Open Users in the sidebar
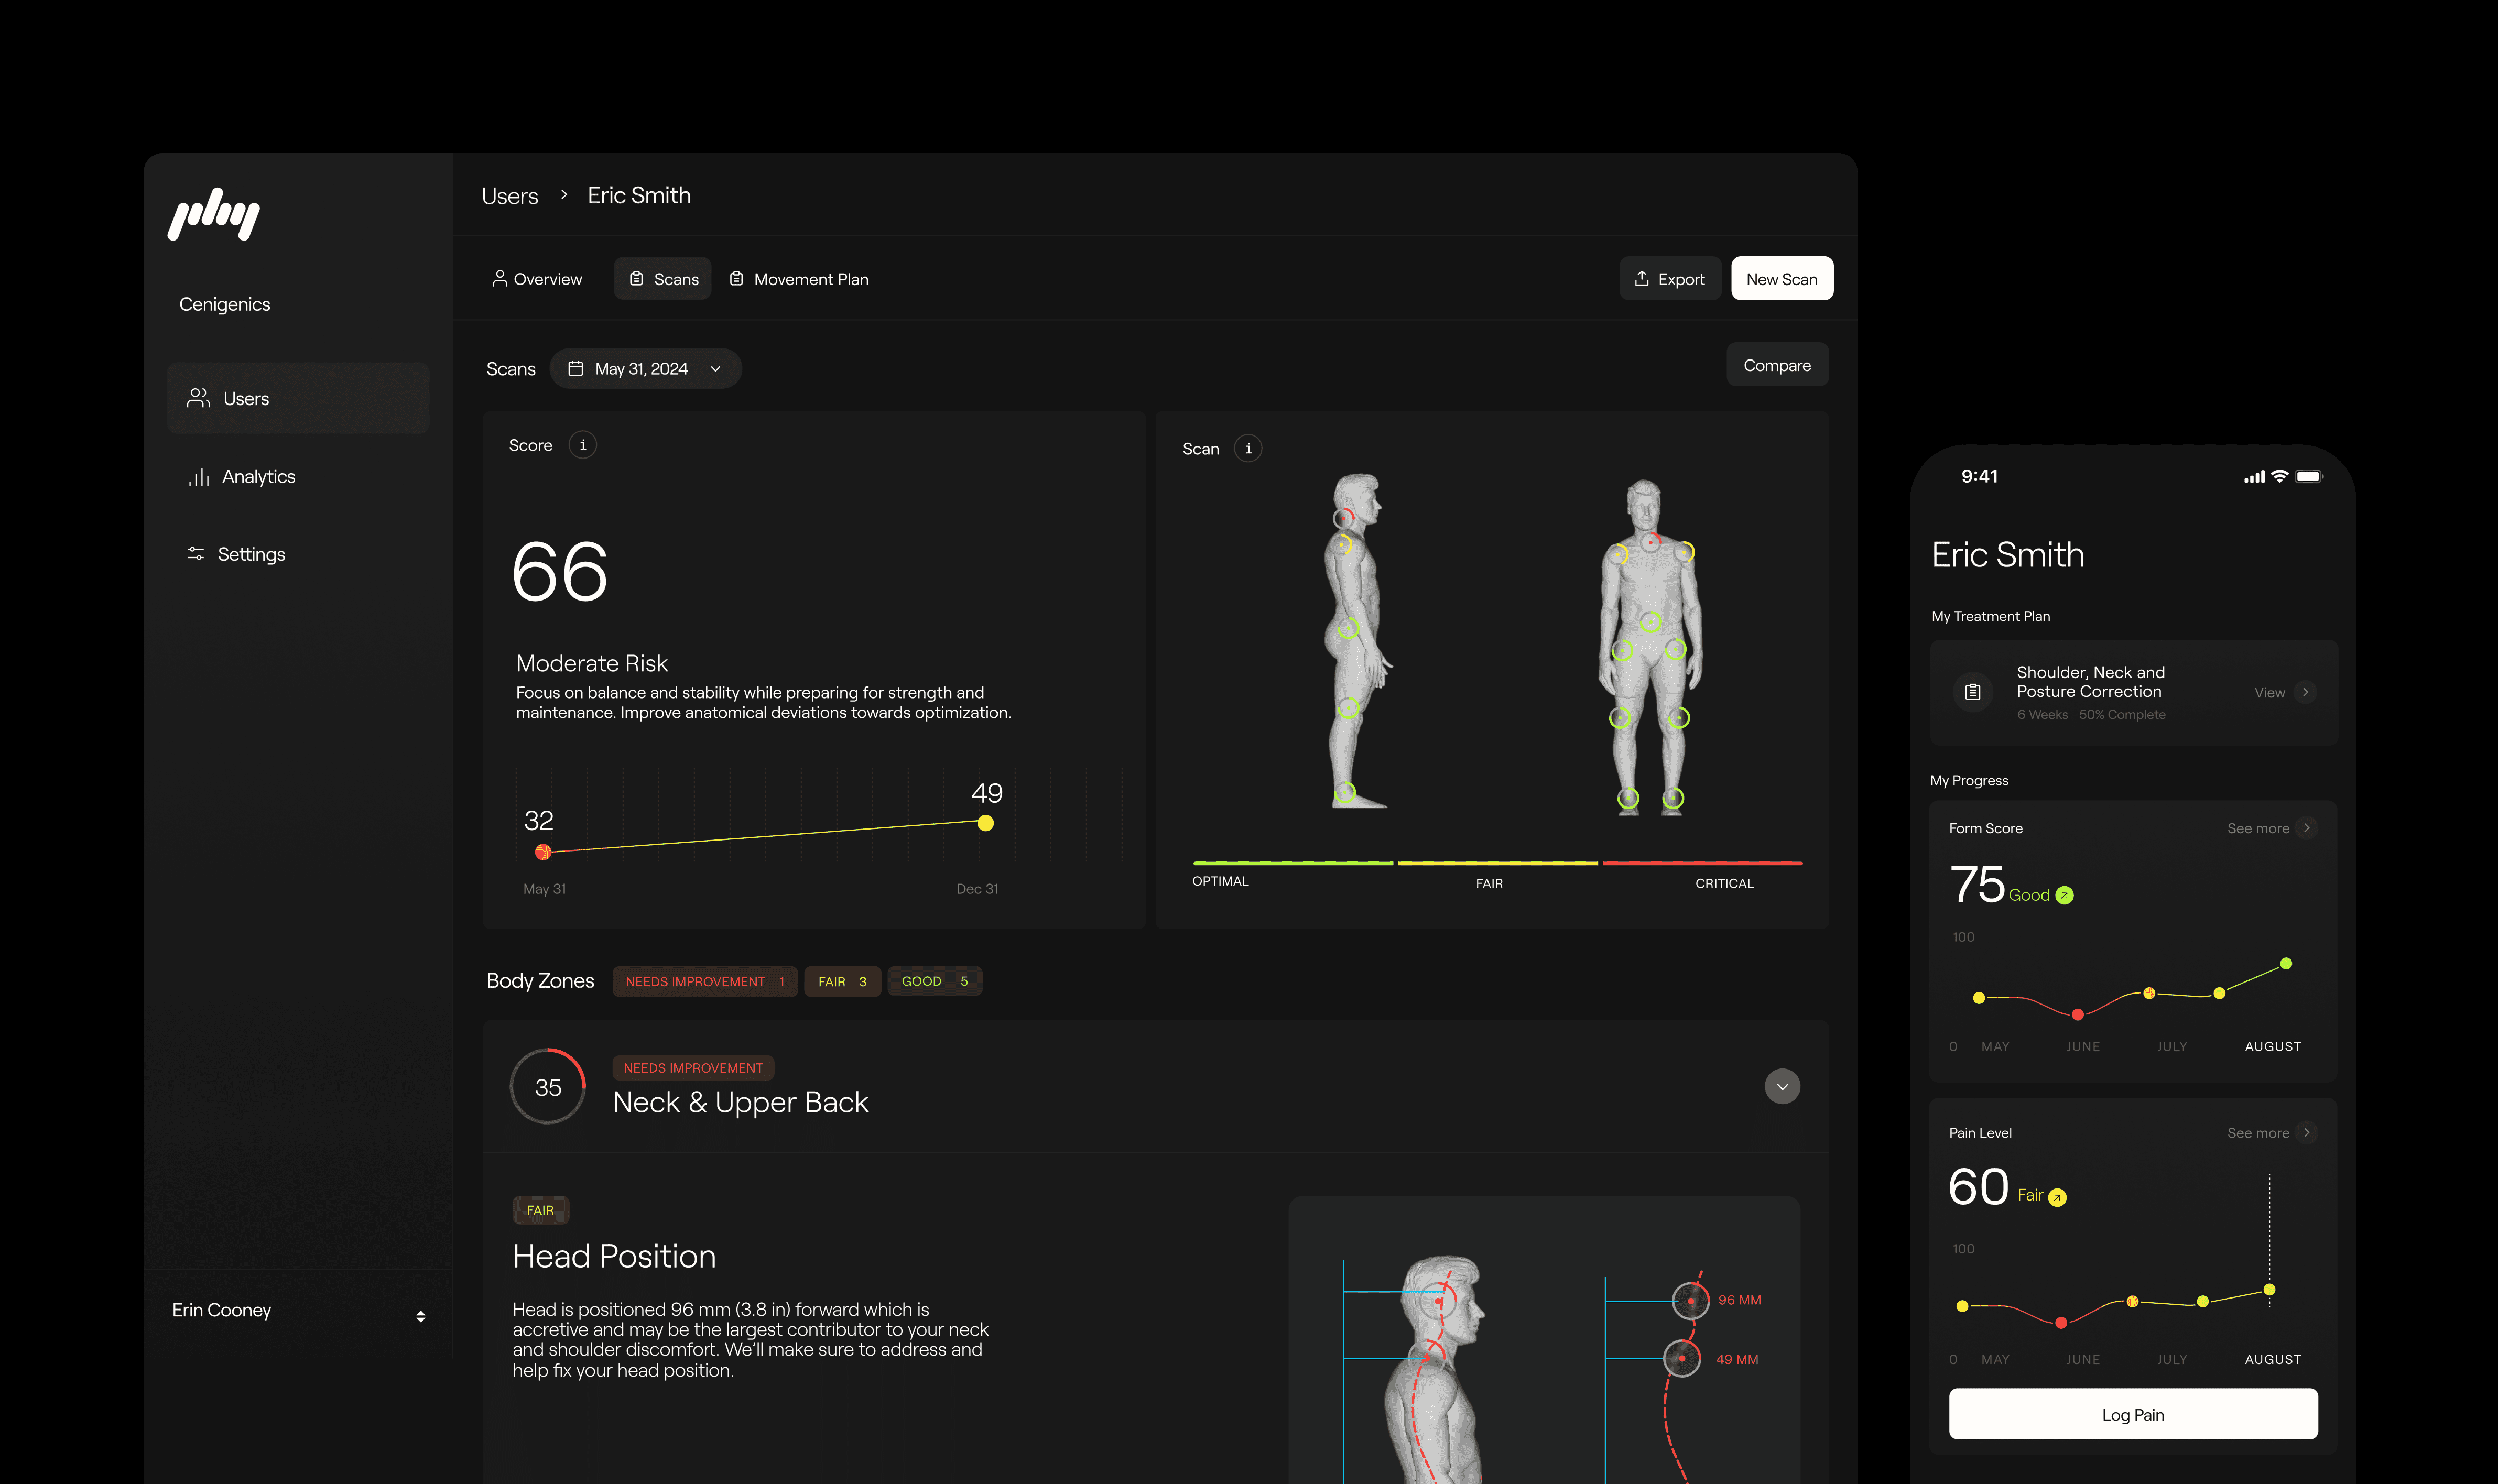The width and height of the screenshot is (2498, 1484). (298, 398)
